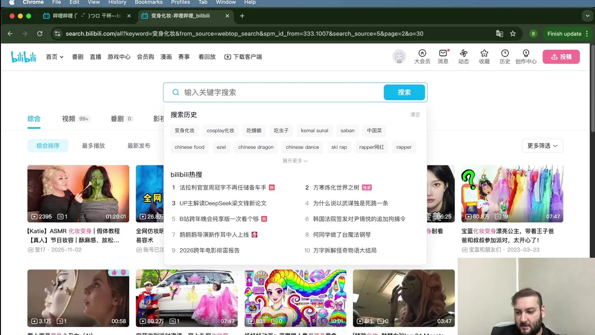Click the 会员购 nav link

click(x=145, y=57)
